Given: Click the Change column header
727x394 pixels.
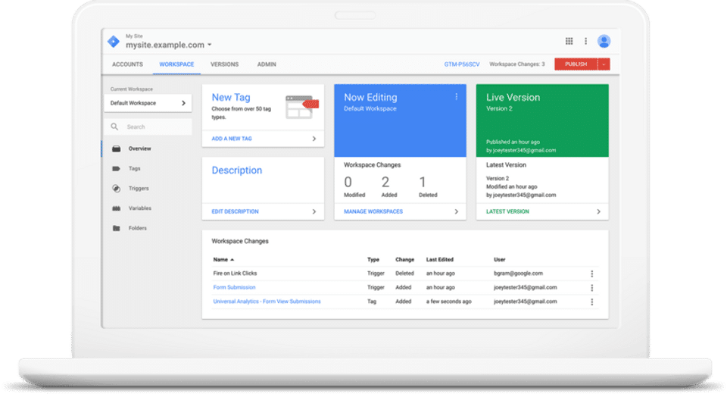Looking at the screenshot, I should point(404,260).
